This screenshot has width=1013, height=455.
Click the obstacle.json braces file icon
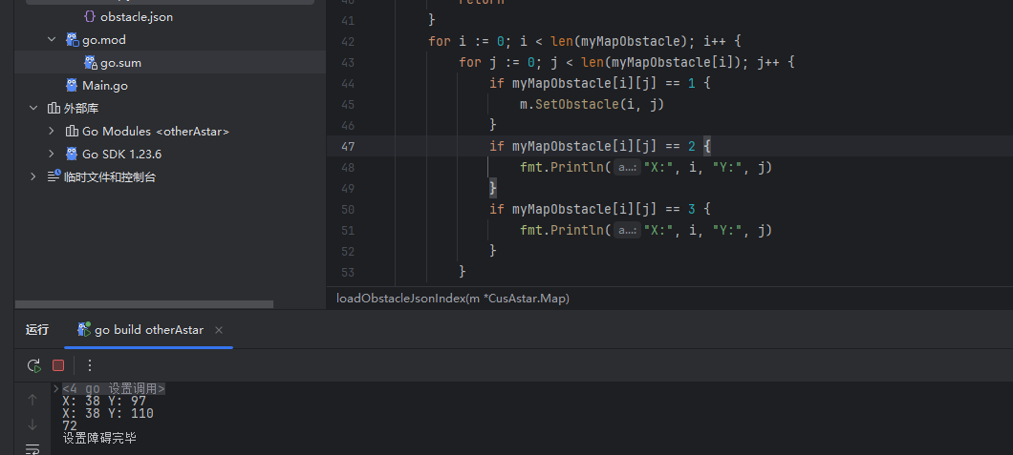coord(90,17)
